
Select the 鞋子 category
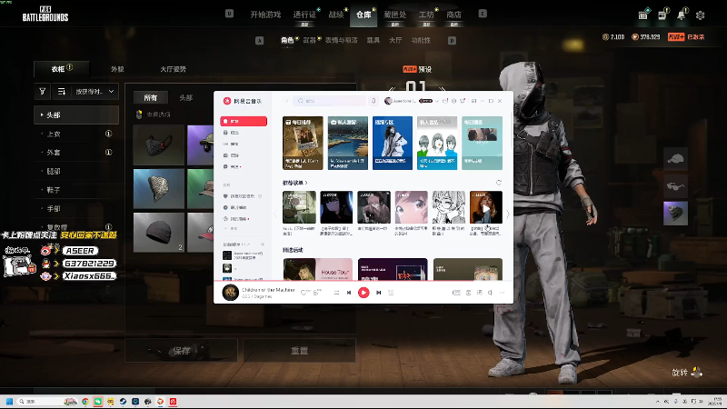coord(76,190)
